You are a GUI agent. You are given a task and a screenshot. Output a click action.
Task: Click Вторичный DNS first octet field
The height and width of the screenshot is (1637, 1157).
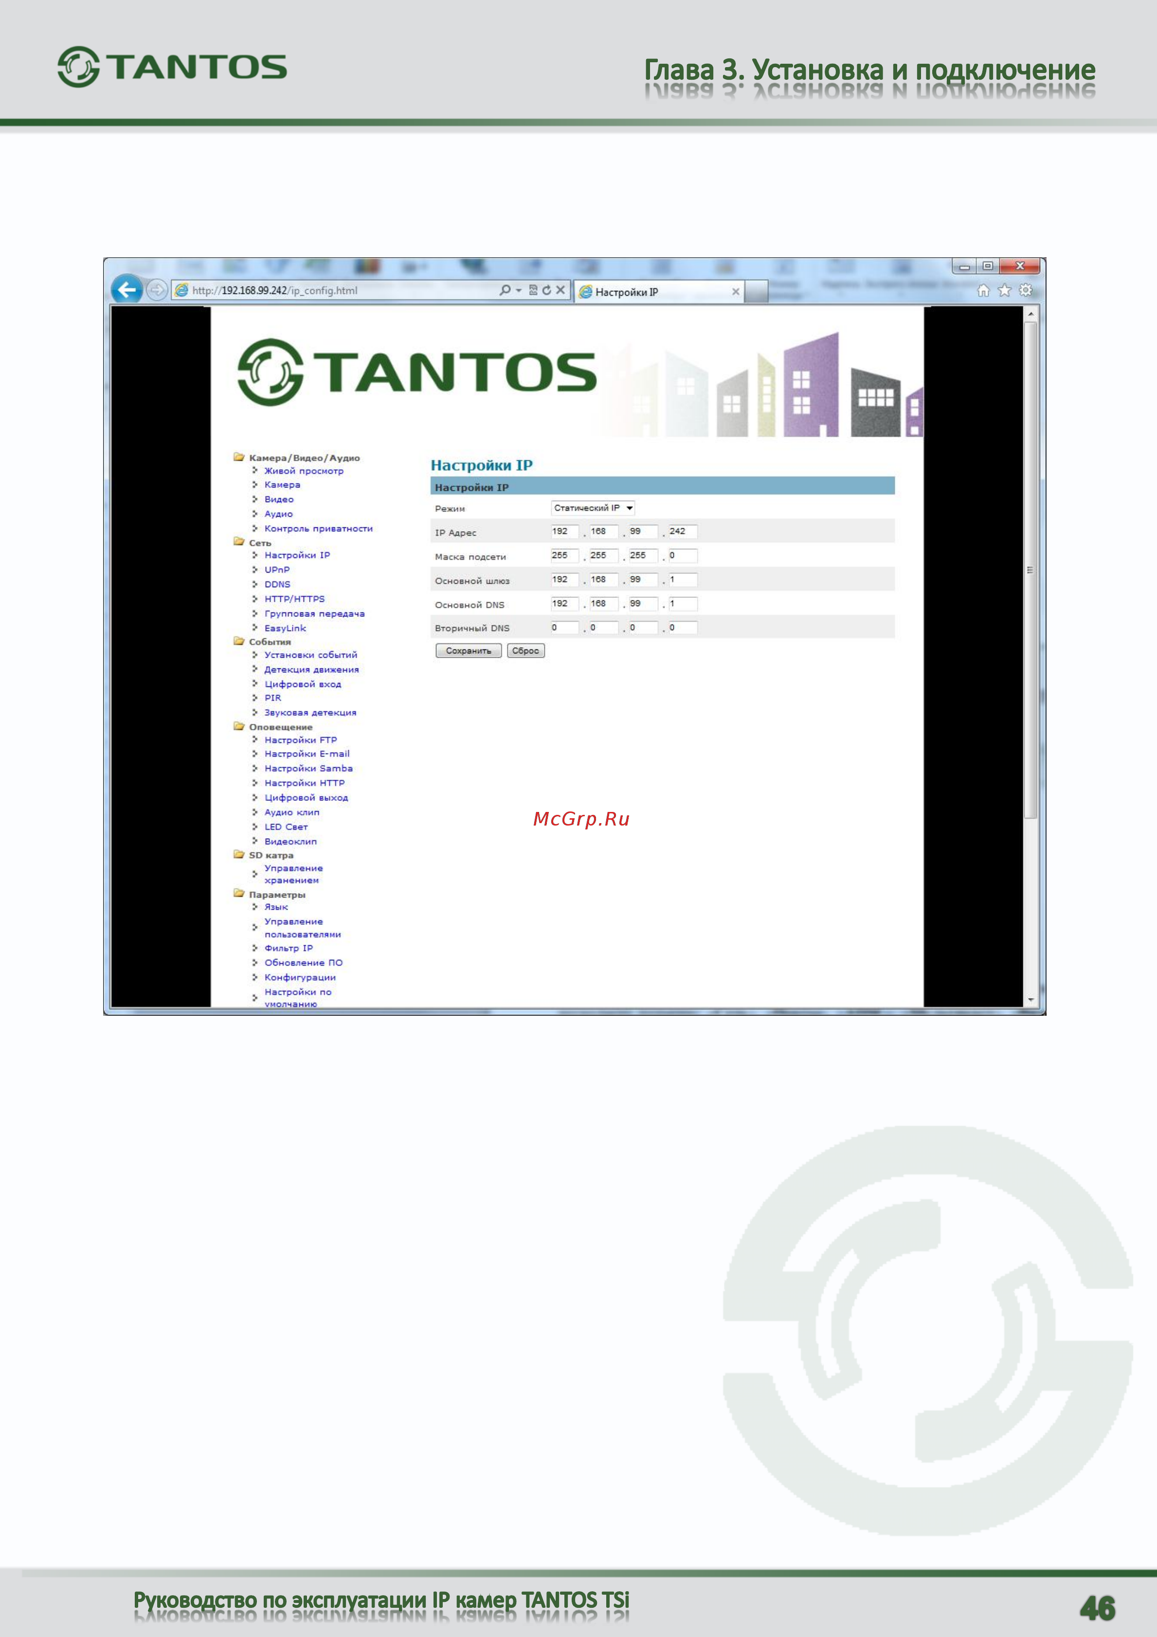click(x=564, y=628)
